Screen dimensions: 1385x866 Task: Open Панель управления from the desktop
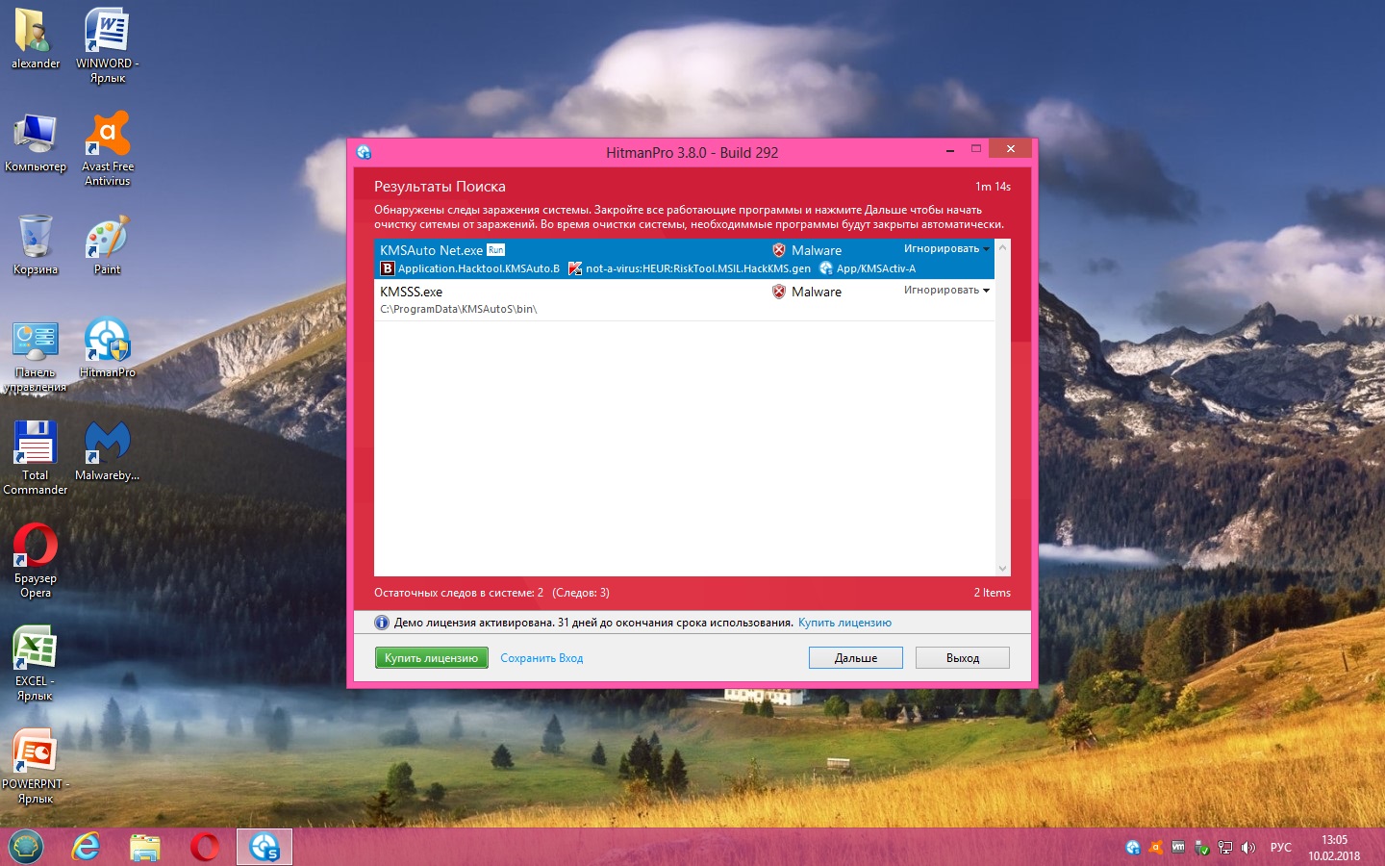pyautogui.click(x=36, y=355)
